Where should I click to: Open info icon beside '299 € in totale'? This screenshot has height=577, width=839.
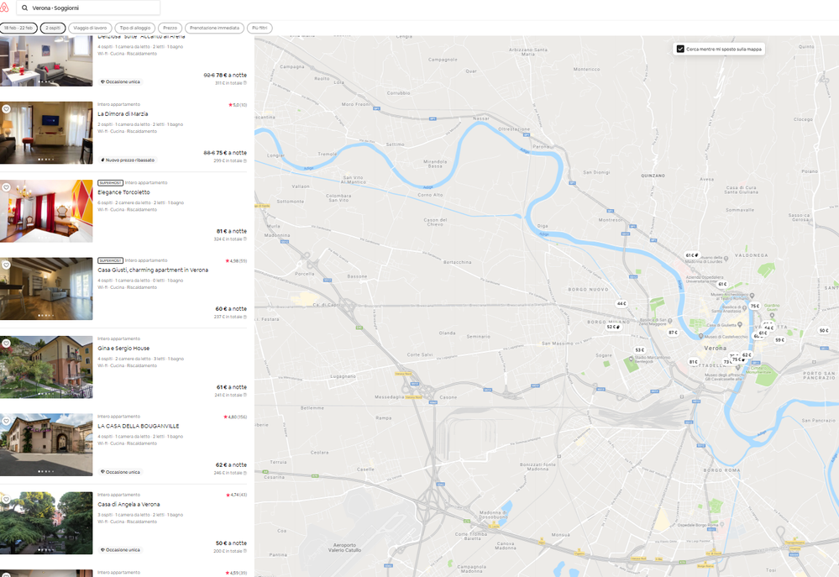[245, 160]
